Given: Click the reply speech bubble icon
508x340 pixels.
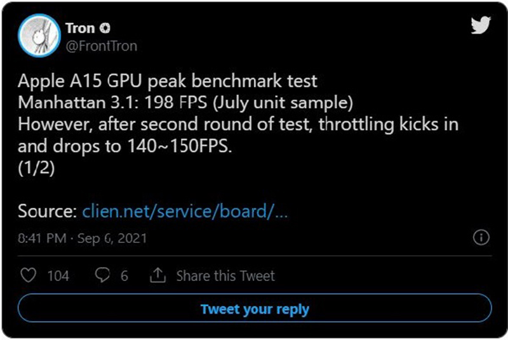Looking at the screenshot, I should point(102,276).
